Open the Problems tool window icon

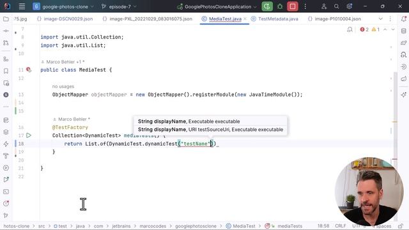pos(6,204)
